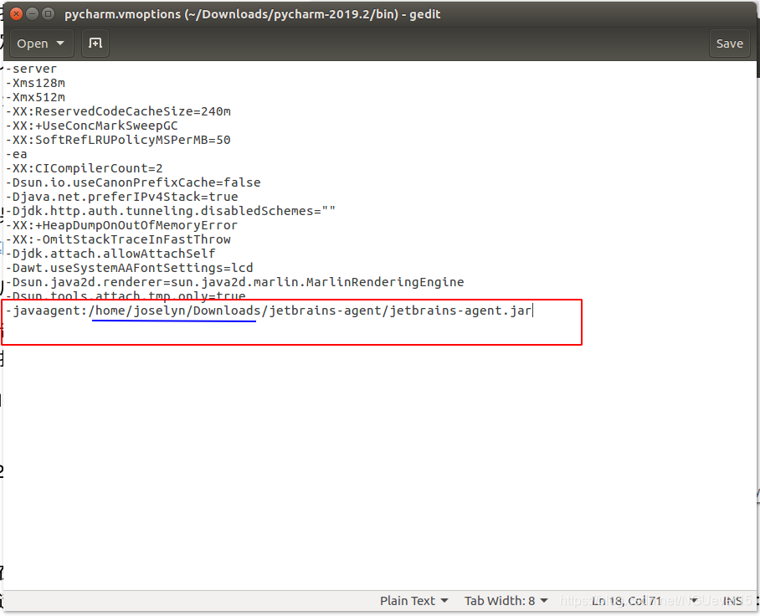Click the line '-server'
Viewport: 760px width, 616px height.
coord(31,69)
